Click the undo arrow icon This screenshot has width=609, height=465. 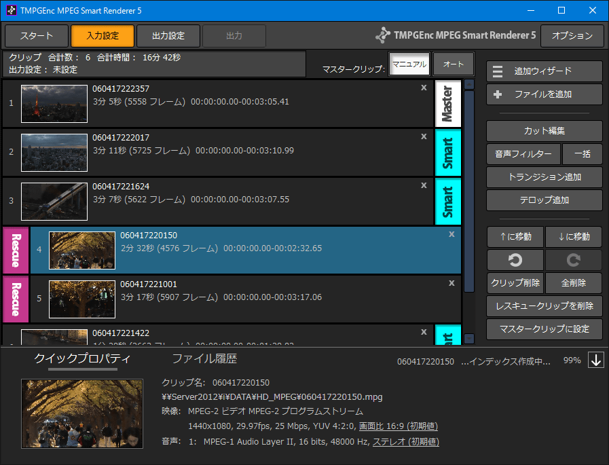point(515,260)
